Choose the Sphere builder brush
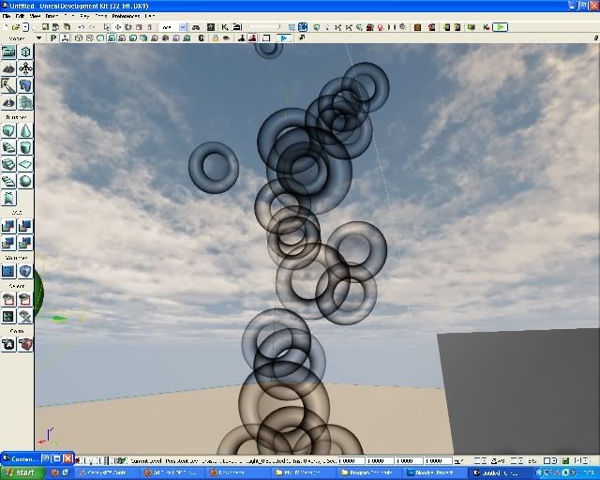This screenshot has height=480, width=600. [x=25, y=182]
